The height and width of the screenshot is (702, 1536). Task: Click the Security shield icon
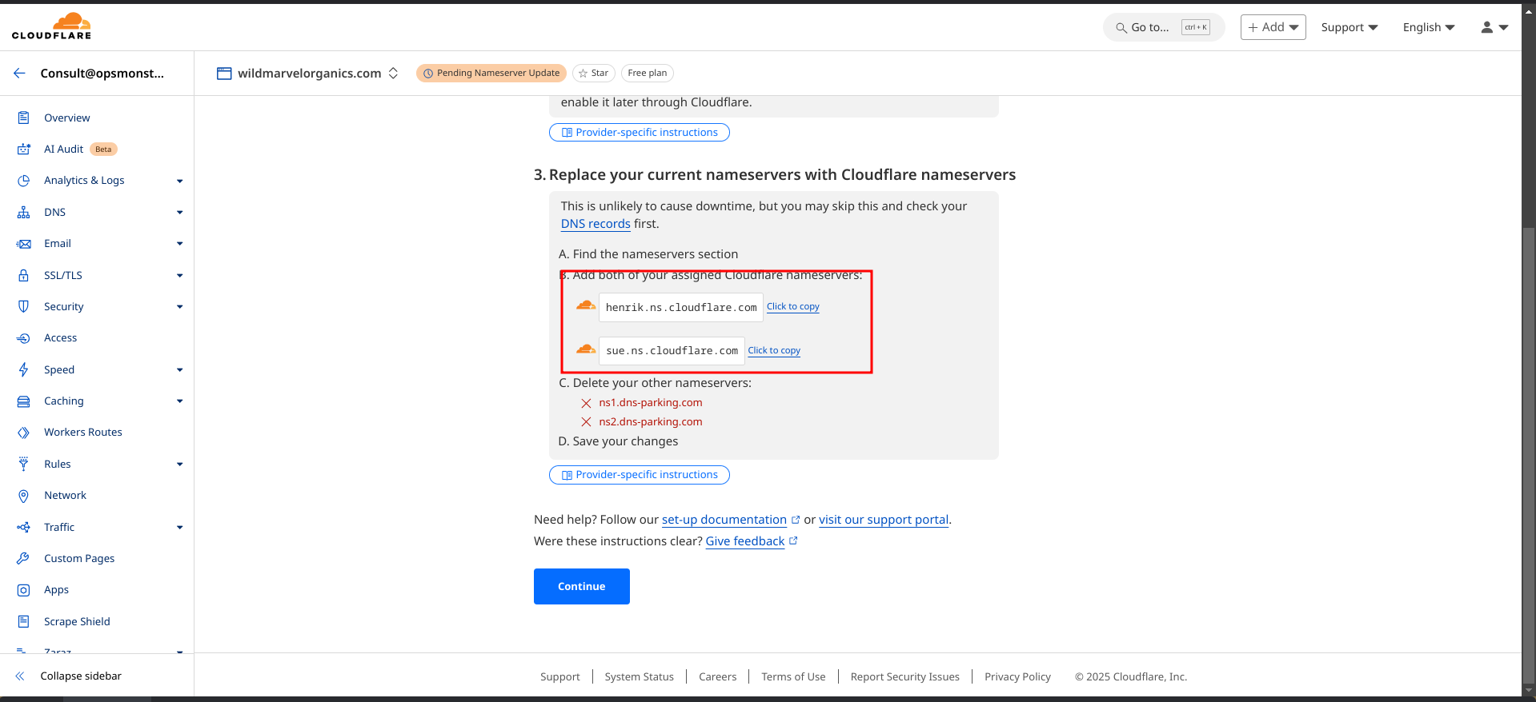24,306
